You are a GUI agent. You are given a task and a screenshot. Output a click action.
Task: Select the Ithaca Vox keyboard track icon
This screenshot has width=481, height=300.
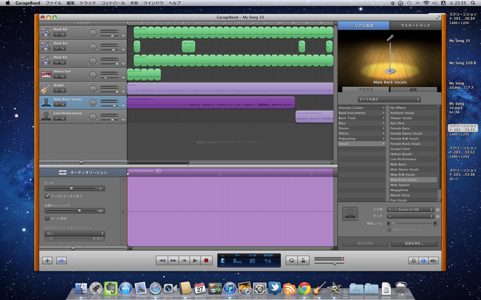[46, 74]
